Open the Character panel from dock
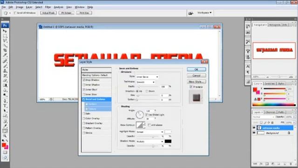 [x=248, y=66]
